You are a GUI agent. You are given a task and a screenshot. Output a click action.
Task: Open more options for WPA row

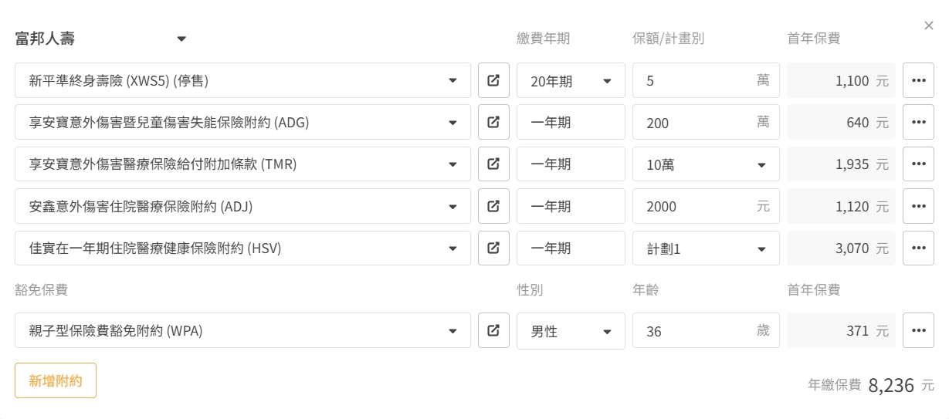pyautogui.click(x=918, y=331)
